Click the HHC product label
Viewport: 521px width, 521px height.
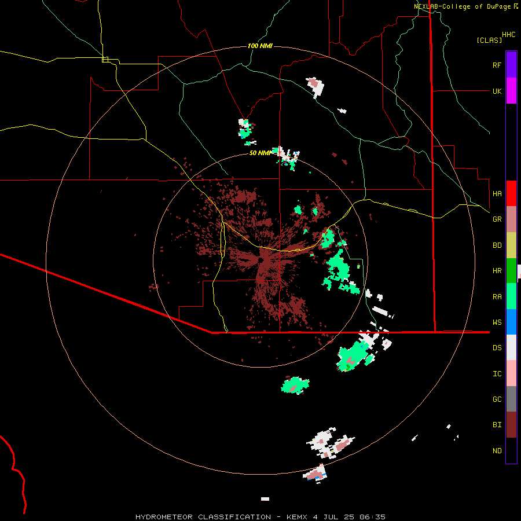(508, 35)
